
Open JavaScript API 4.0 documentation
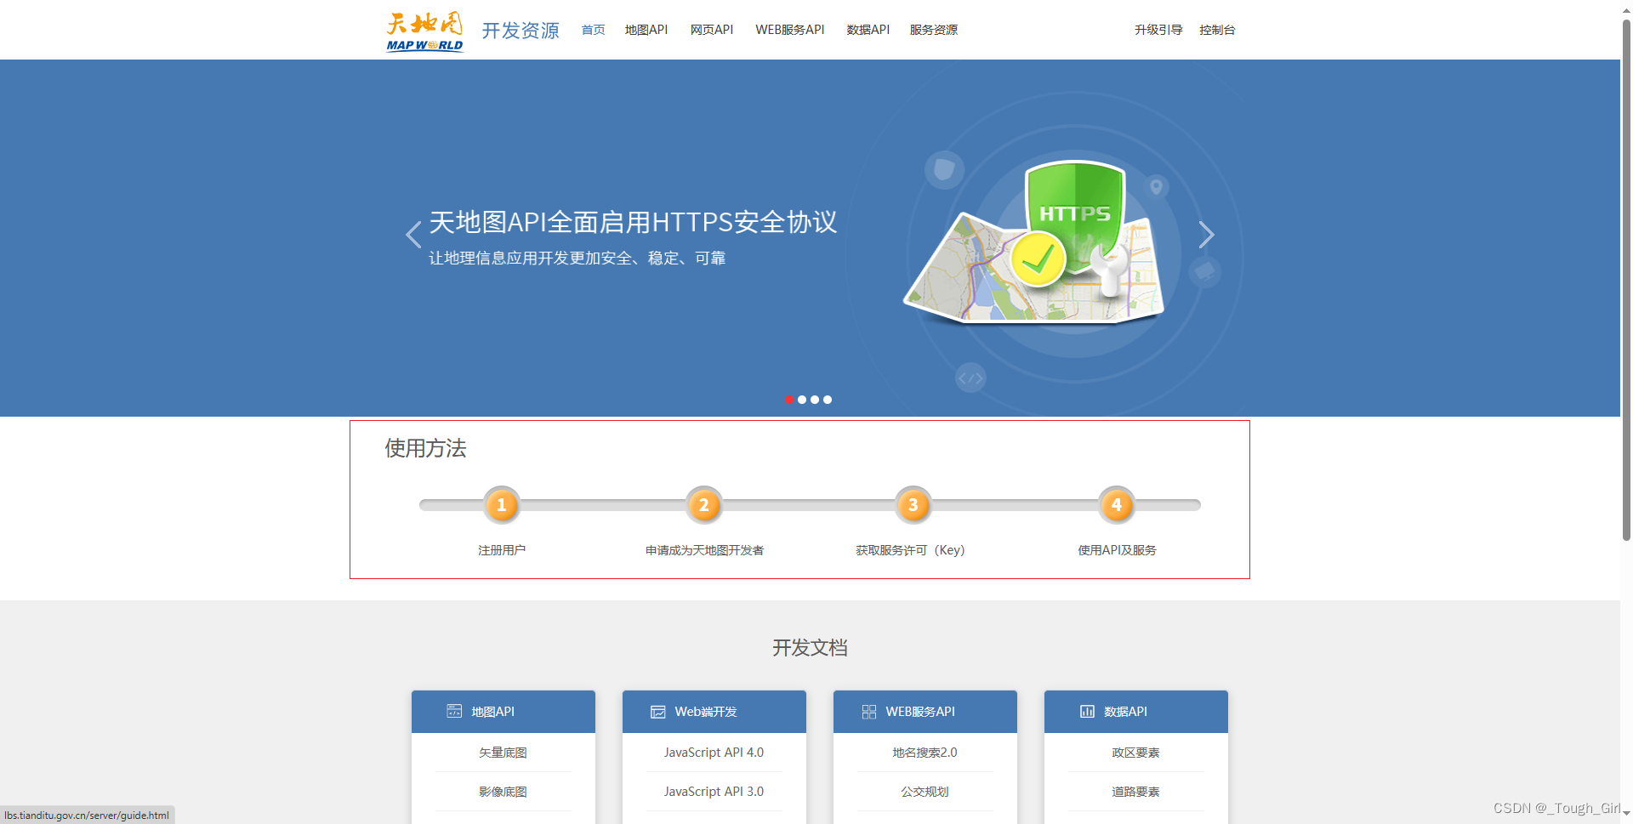pyautogui.click(x=714, y=753)
